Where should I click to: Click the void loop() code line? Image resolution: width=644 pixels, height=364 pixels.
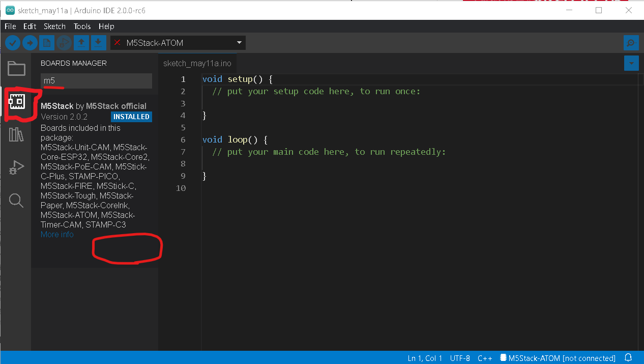point(235,139)
